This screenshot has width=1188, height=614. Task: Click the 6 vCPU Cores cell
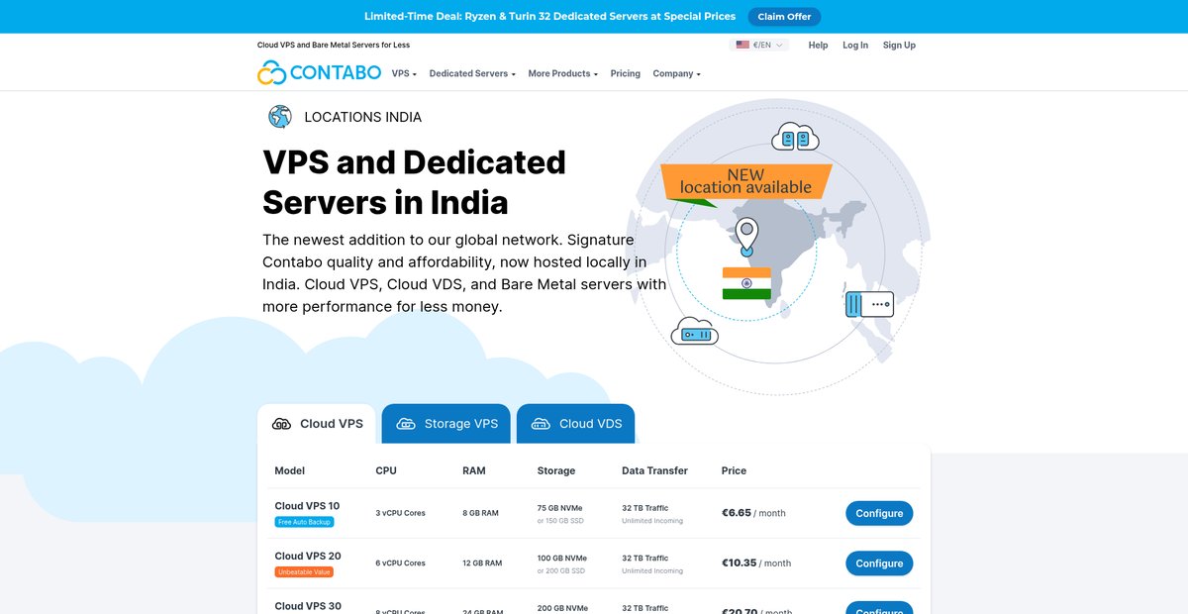pyautogui.click(x=401, y=563)
